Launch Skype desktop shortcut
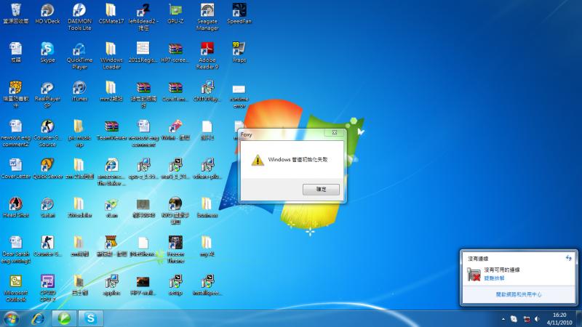Image resolution: width=582 pixels, height=327 pixels. [47, 52]
